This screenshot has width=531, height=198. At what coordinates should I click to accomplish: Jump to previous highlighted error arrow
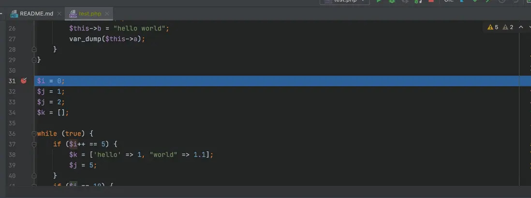[x=521, y=28]
